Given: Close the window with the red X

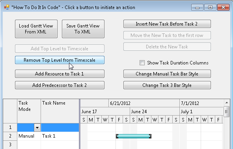Looking at the screenshot, I should click(x=223, y=7).
